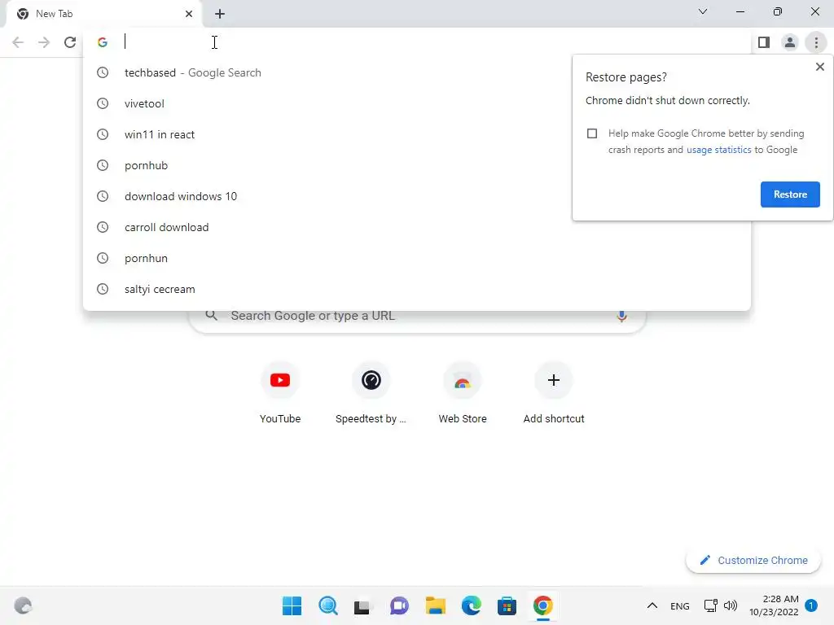Click the history clock icon beside win11 in react

tap(103, 134)
